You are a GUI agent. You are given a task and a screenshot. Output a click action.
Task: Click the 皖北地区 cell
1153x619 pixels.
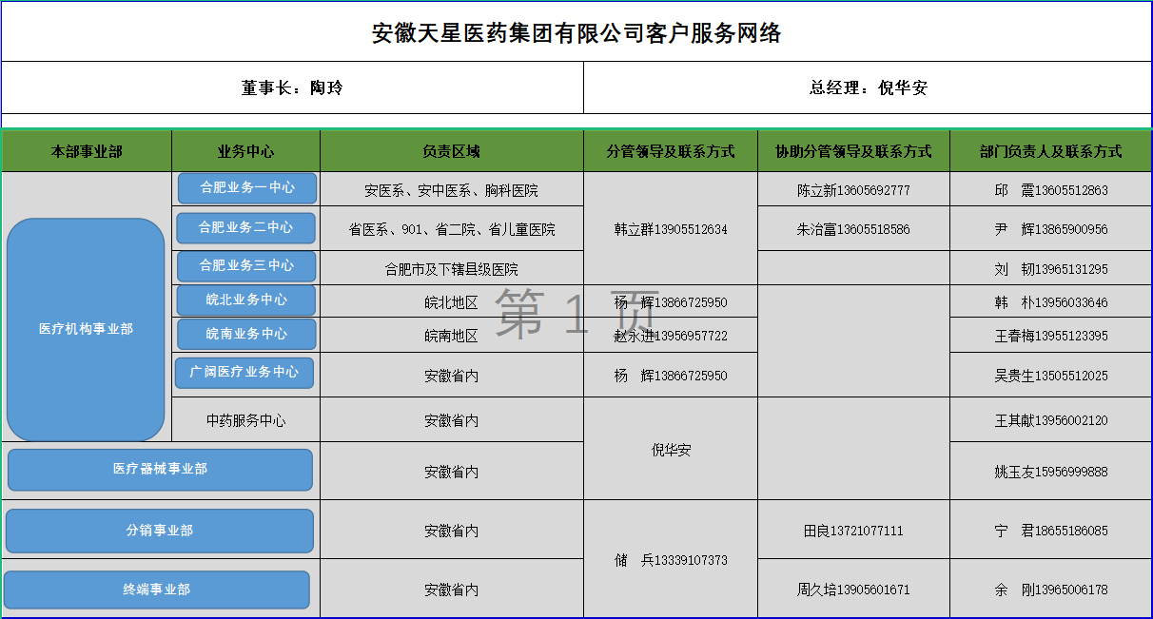[x=452, y=302]
